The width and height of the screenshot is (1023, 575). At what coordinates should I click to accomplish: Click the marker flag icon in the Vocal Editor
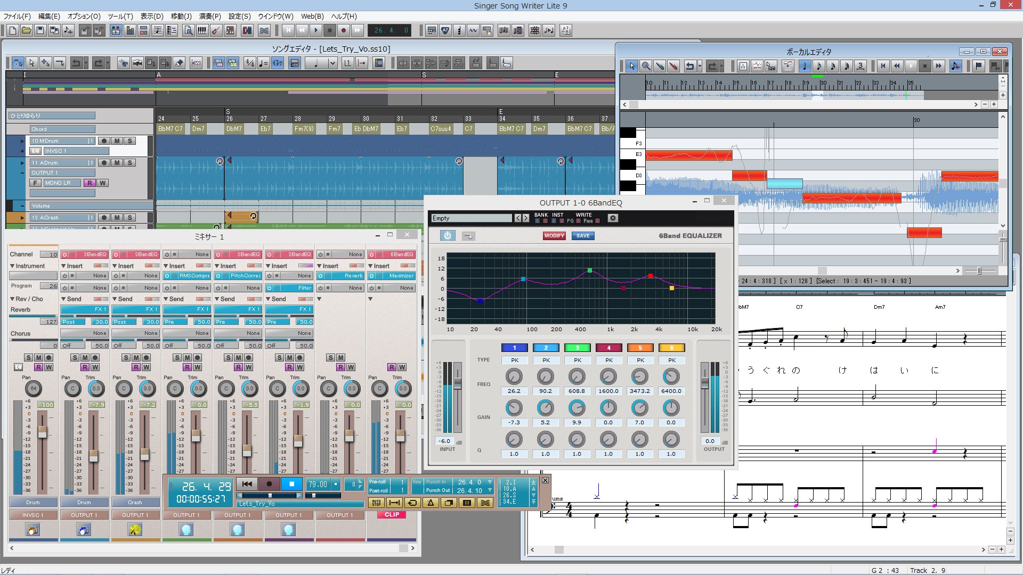point(979,66)
